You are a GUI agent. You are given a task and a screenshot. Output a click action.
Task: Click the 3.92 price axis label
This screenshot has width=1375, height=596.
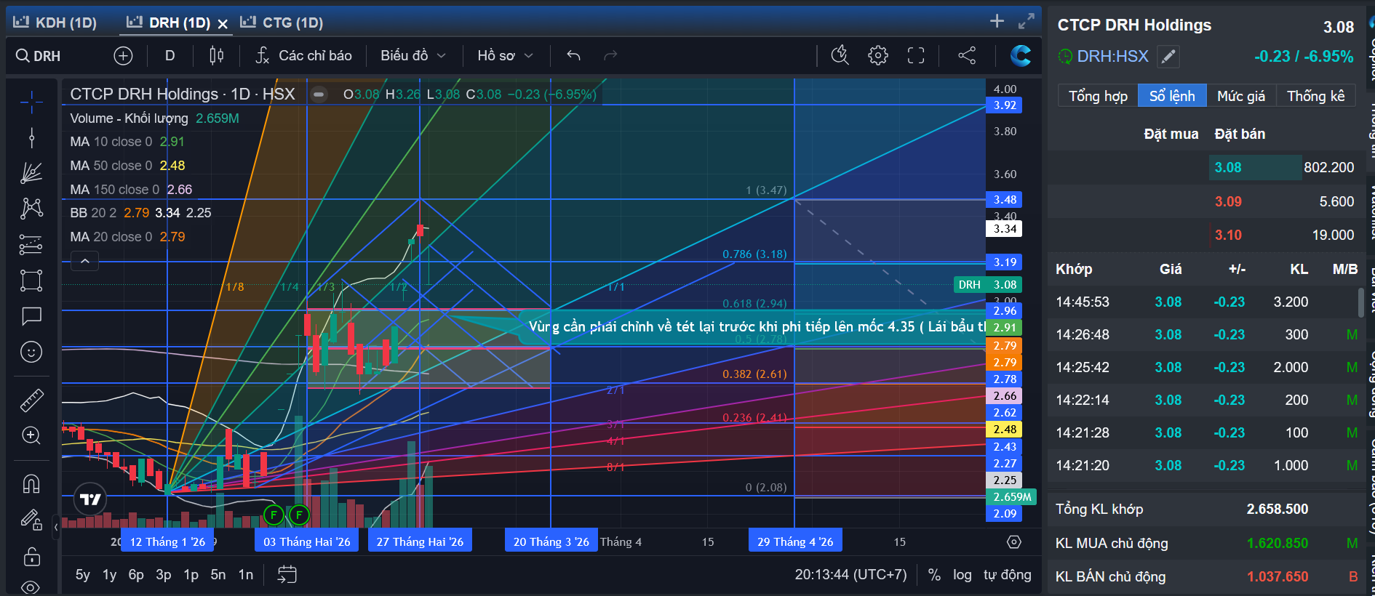click(x=1005, y=105)
